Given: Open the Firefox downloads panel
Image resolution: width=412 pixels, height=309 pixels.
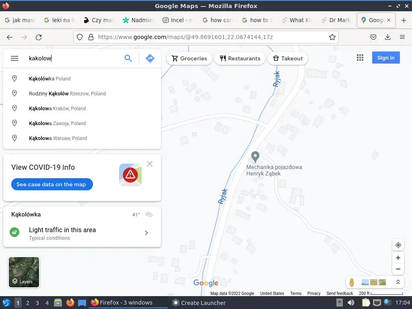Looking at the screenshot, I should tap(387, 37).
